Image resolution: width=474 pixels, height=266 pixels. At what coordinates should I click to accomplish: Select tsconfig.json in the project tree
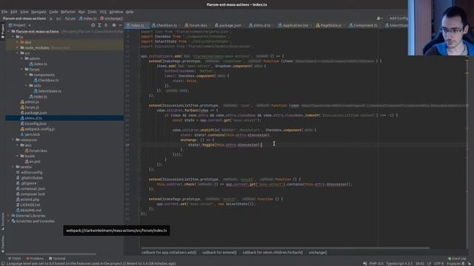[x=36, y=123]
